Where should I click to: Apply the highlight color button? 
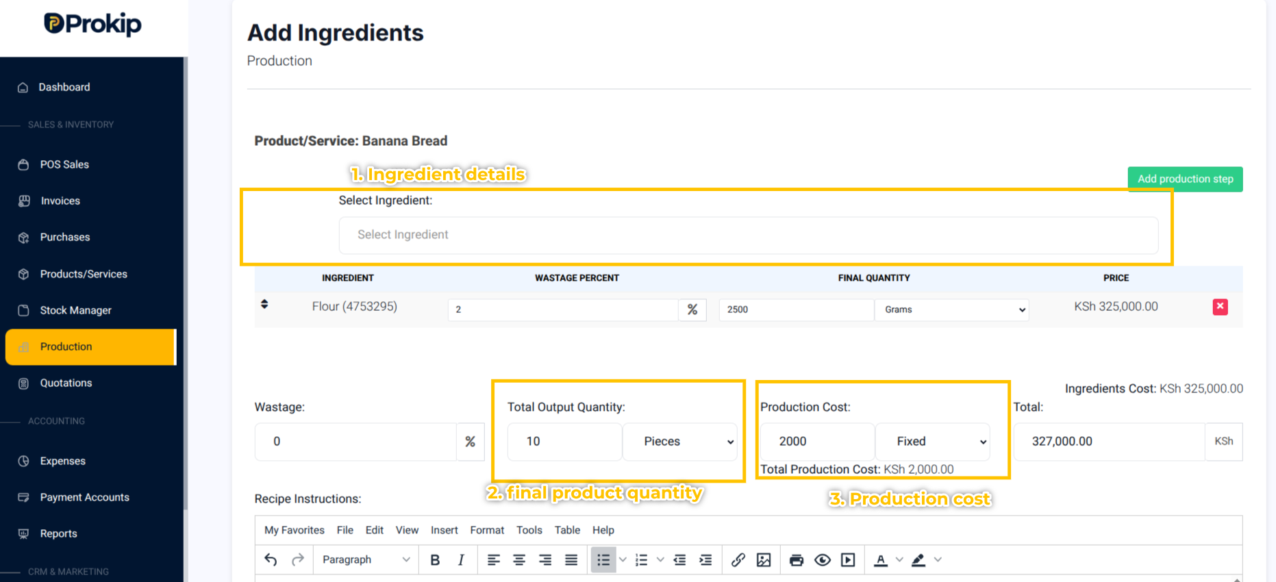coord(919,560)
